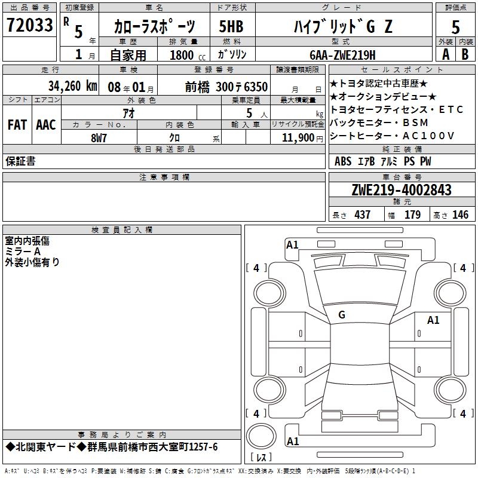This screenshot has width=478, height=478.
Task: Click inspector note ミラーA
Action: point(23,252)
